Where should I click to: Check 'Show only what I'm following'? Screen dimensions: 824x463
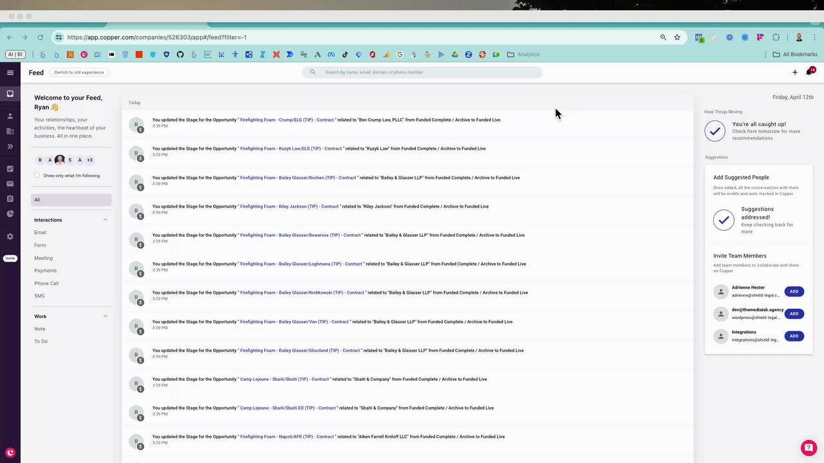tap(37, 176)
